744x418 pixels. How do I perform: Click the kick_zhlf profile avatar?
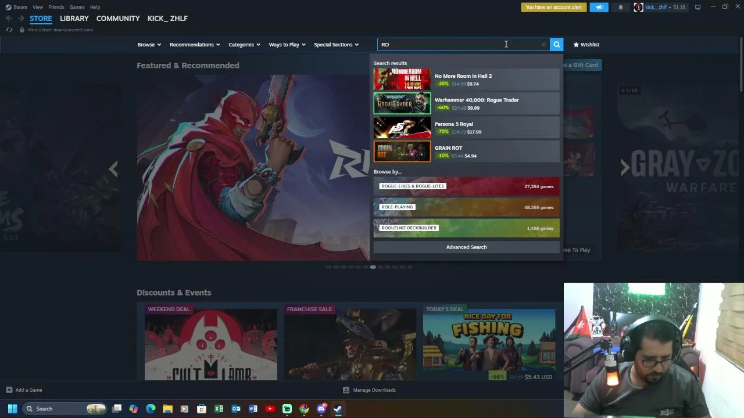tap(638, 8)
